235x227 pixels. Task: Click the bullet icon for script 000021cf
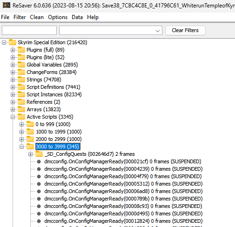click(39, 161)
